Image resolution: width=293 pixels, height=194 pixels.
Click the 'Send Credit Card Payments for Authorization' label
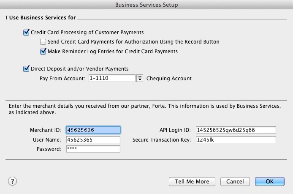[x=133, y=42]
